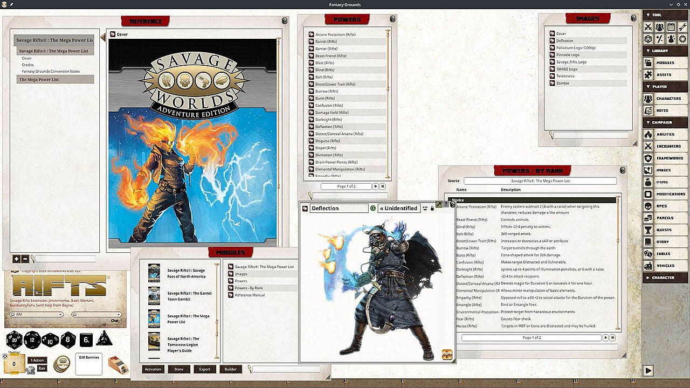The height and width of the screenshot is (388, 690).
Task: Open the Modules library button icon
Action: click(x=648, y=63)
